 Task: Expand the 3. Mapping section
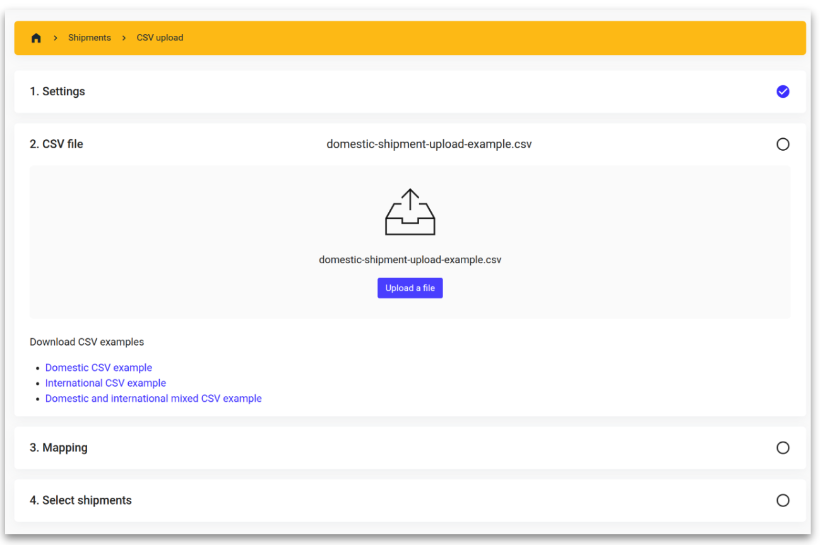[x=59, y=448]
